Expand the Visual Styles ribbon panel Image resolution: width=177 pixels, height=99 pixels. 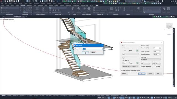click(59, 15)
